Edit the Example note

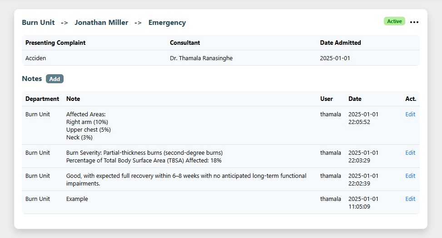pos(410,199)
